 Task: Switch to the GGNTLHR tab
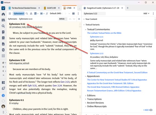click(51, 8)
